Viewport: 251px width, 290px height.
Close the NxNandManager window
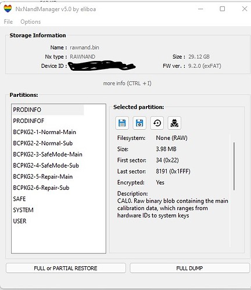point(245,9)
